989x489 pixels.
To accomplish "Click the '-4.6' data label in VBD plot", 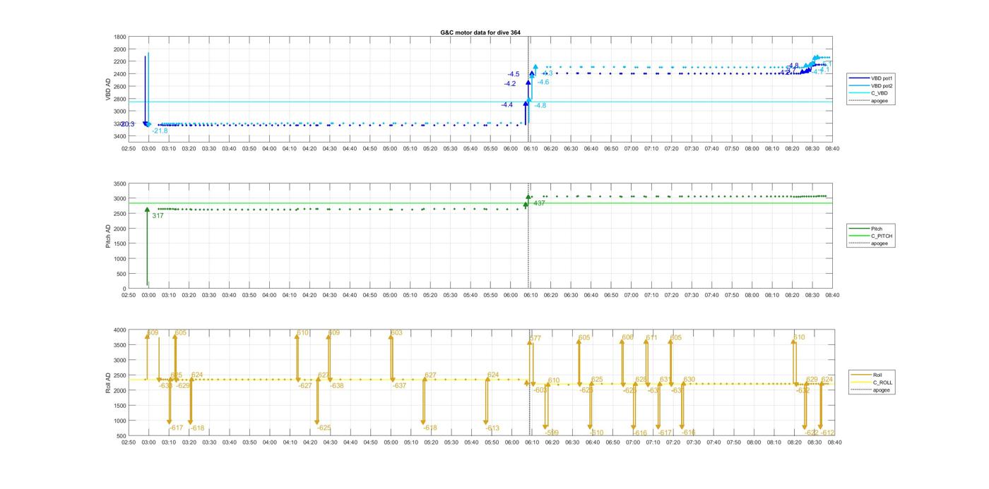I will coord(543,82).
